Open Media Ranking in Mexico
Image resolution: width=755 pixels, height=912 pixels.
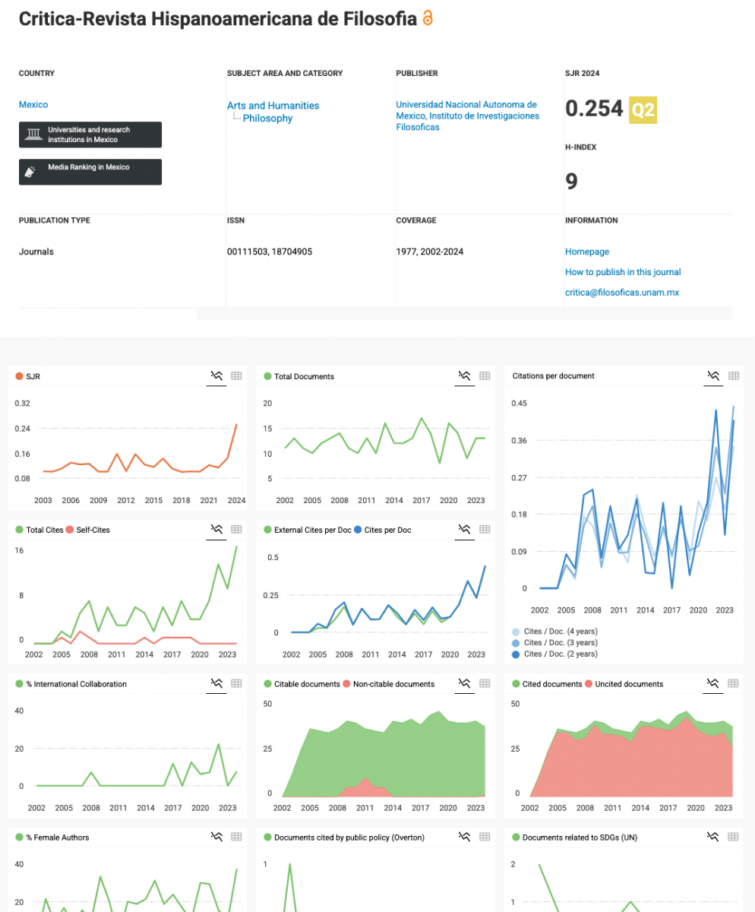[x=90, y=172]
